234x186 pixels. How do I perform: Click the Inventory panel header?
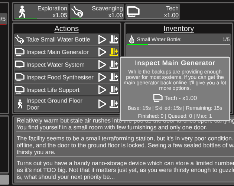(179, 29)
